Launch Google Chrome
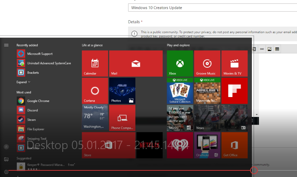The image size is (297, 177). tap(33, 101)
